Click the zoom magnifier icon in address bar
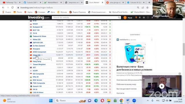 click(x=138, y=8)
